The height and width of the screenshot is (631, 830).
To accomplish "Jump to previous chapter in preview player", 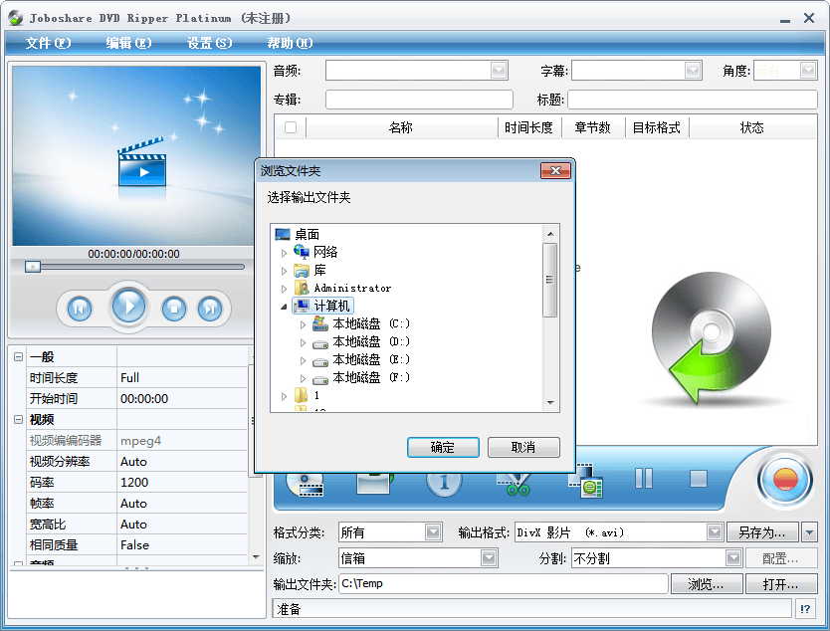I will point(80,309).
